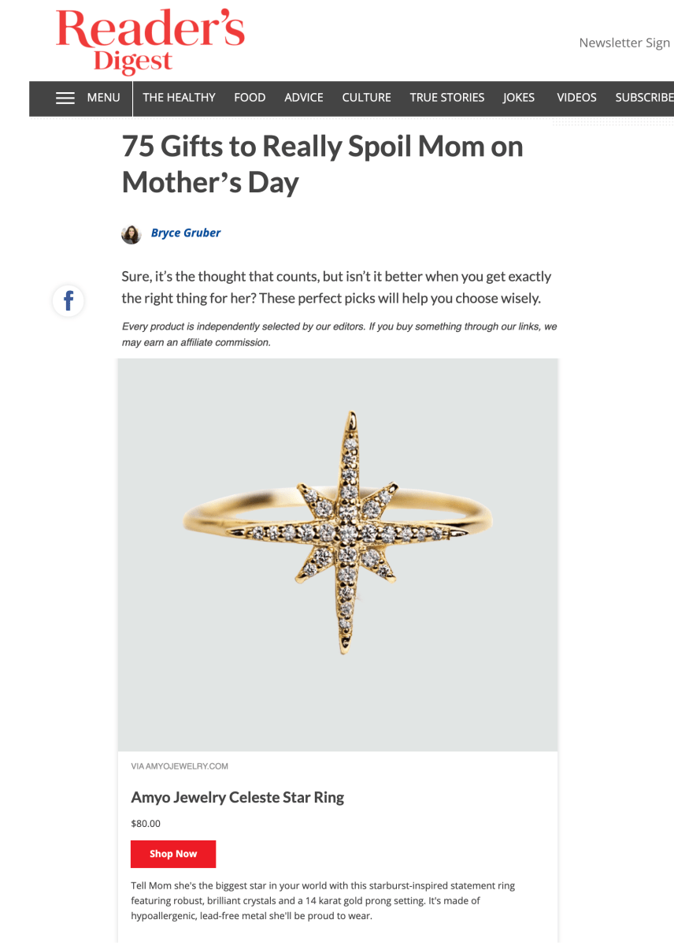Viewport: 674px width, 946px height.
Task: Click Bryce Gruber's profile avatar
Action: click(x=131, y=233)
